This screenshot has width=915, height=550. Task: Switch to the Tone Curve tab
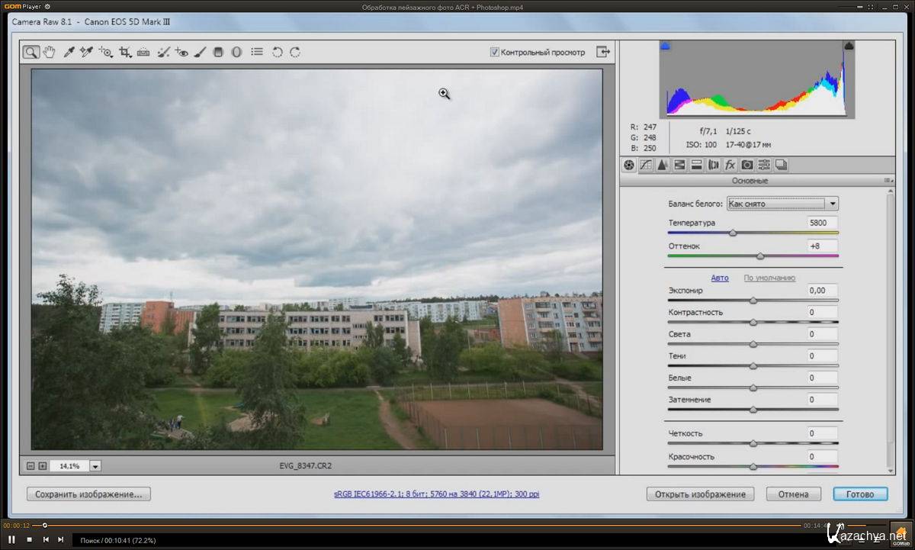click(x=646, y=165)
